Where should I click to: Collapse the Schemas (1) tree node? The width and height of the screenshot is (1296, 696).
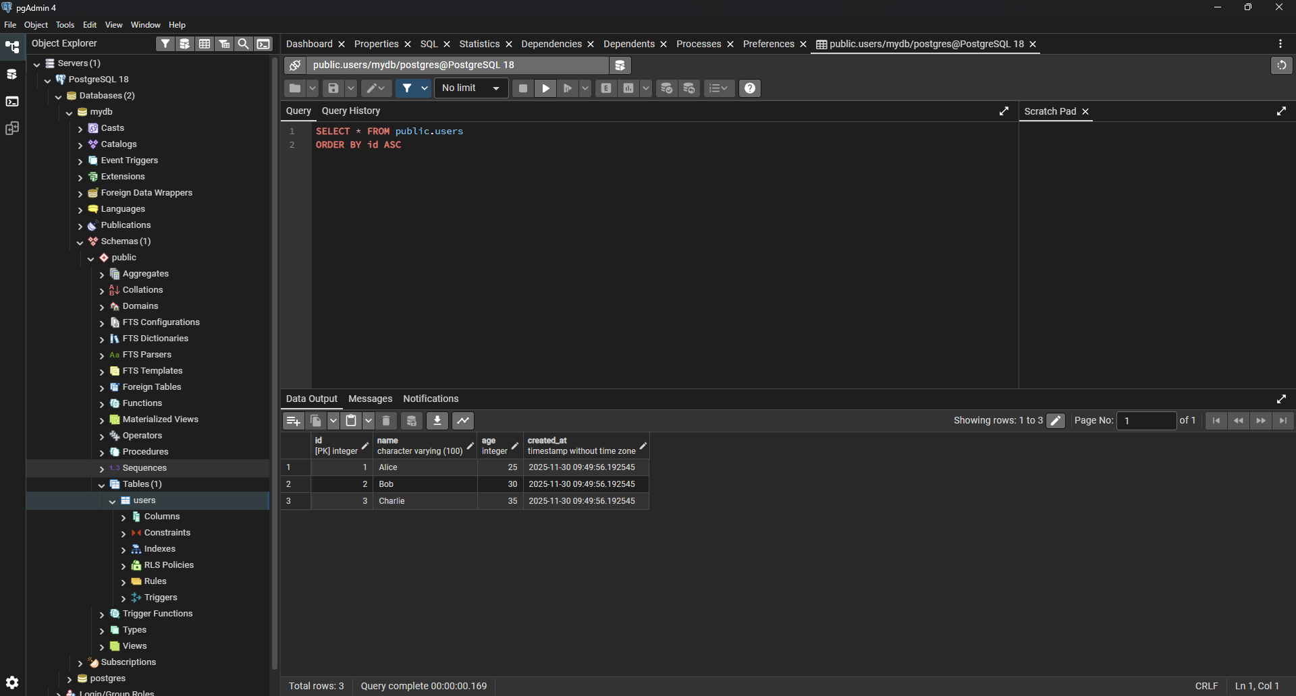click(80, 242)
